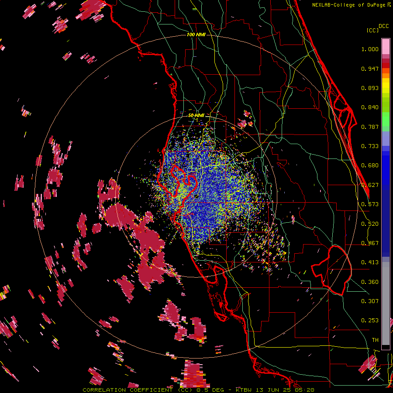
Task: Select the 0.733 scale value
Action: click(x=370, y=146)
